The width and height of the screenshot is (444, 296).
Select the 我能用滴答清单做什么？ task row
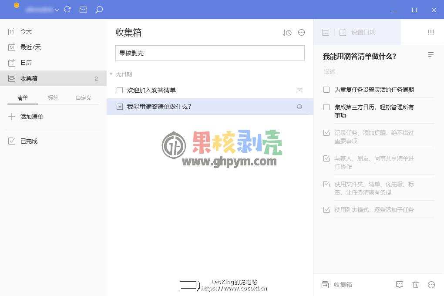coord(210,107)
